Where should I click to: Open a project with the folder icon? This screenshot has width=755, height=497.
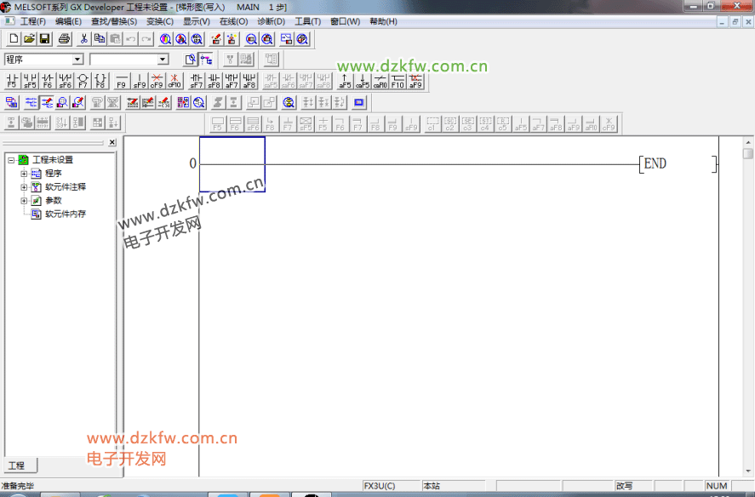[x=29, y=39]
